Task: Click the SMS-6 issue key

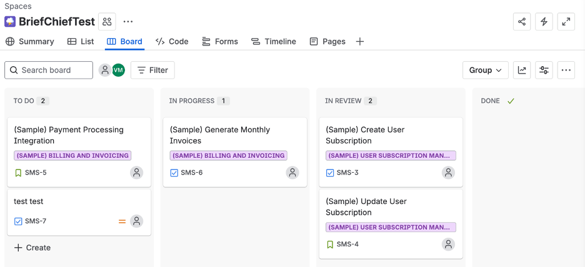Action: coord(192,173)
